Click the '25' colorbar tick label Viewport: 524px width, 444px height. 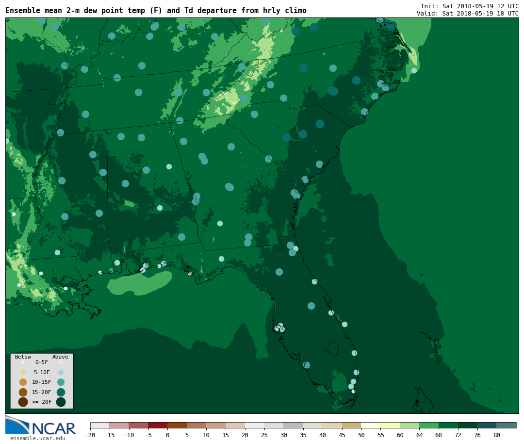coord(265,435)
